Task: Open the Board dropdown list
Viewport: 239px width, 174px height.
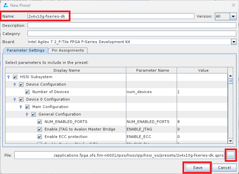Action: coord(234,42)
